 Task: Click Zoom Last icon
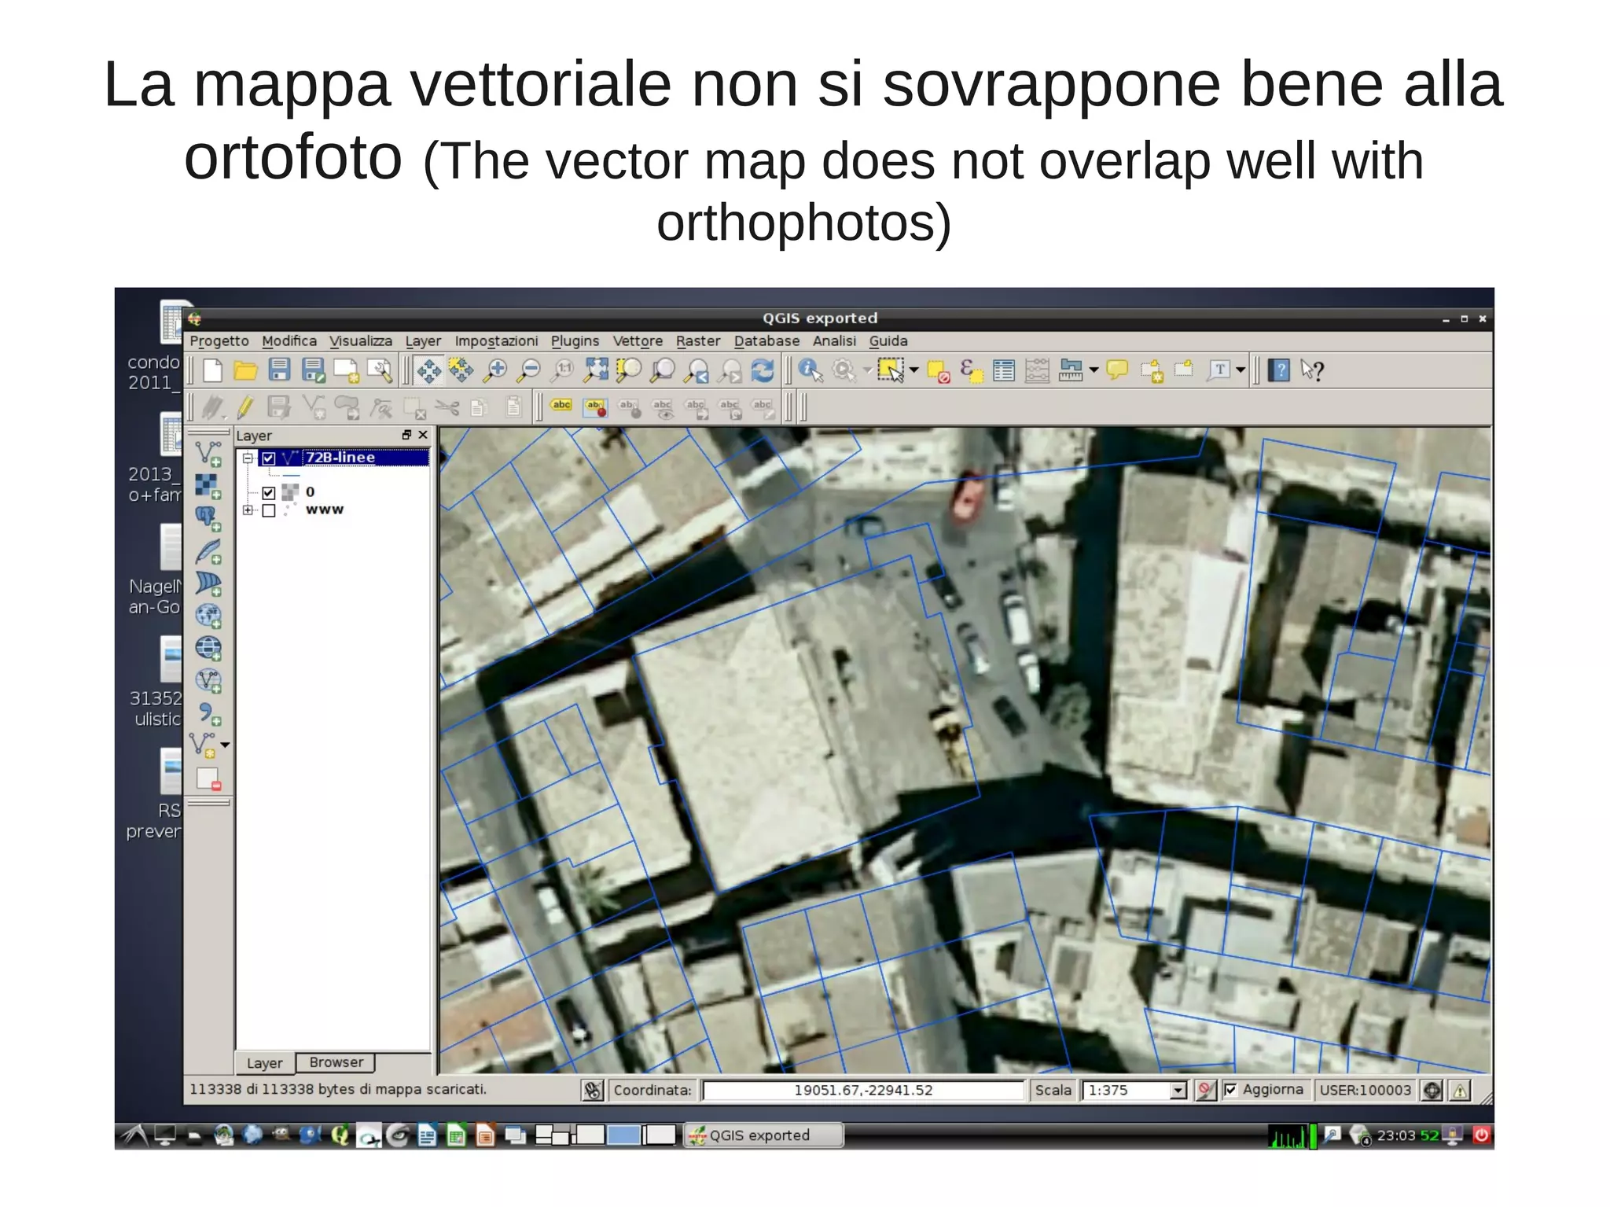[x=697, y=370]
